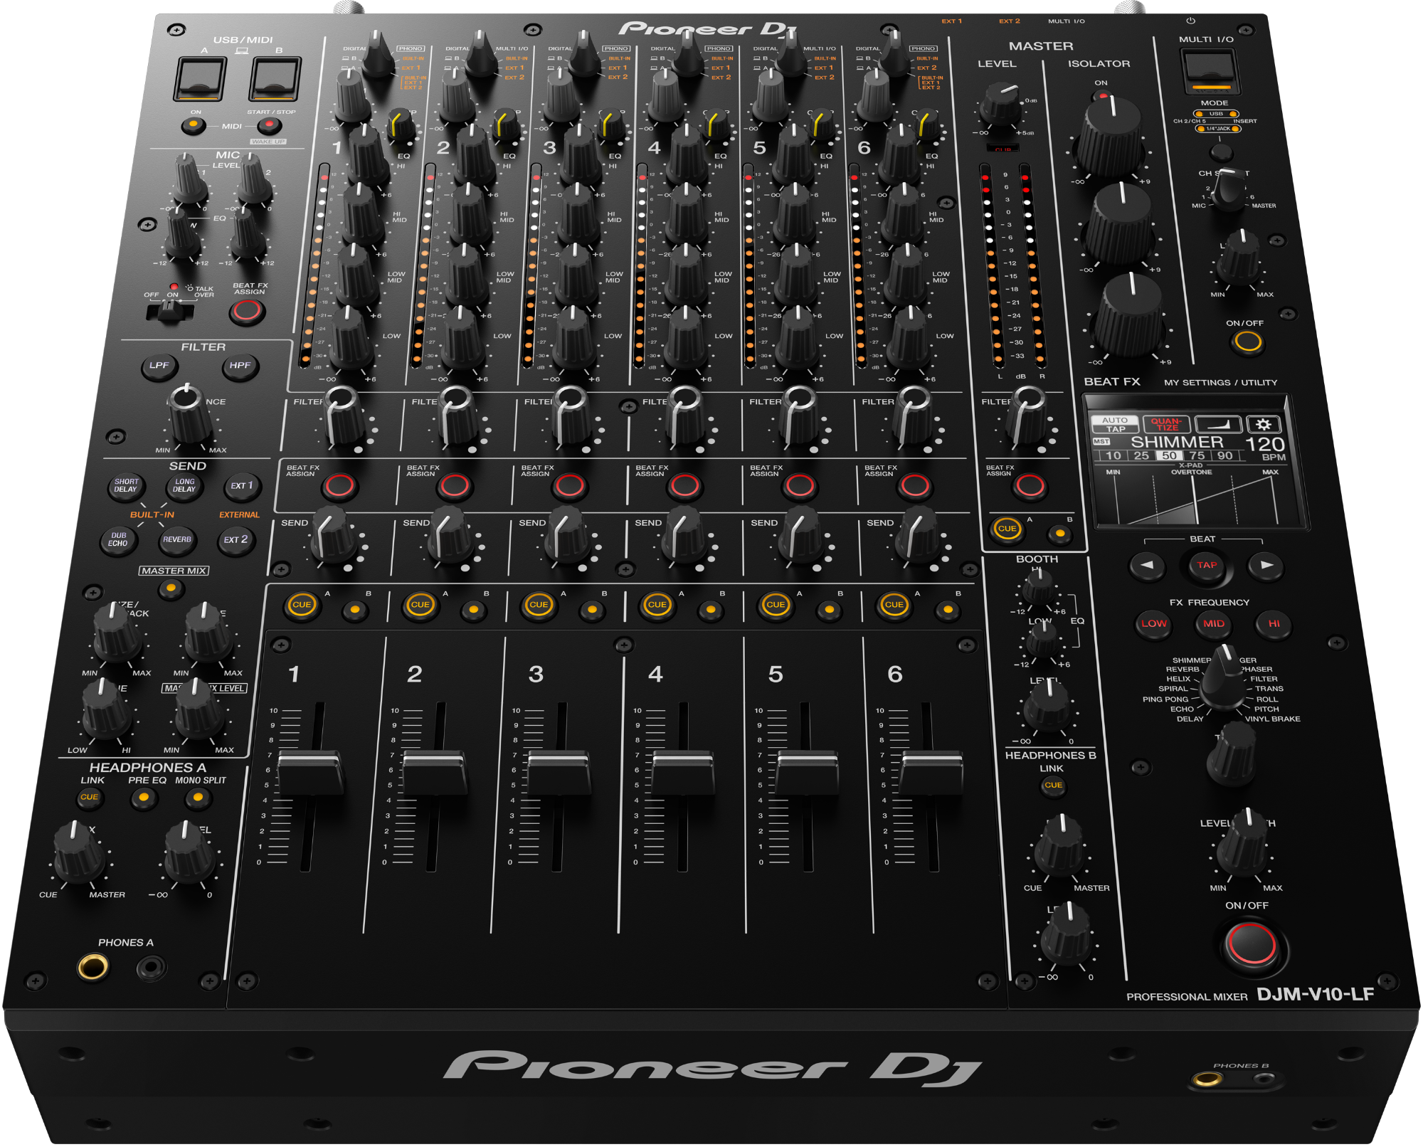Select AUTO TAP on the display

[x=1115, y=425]
